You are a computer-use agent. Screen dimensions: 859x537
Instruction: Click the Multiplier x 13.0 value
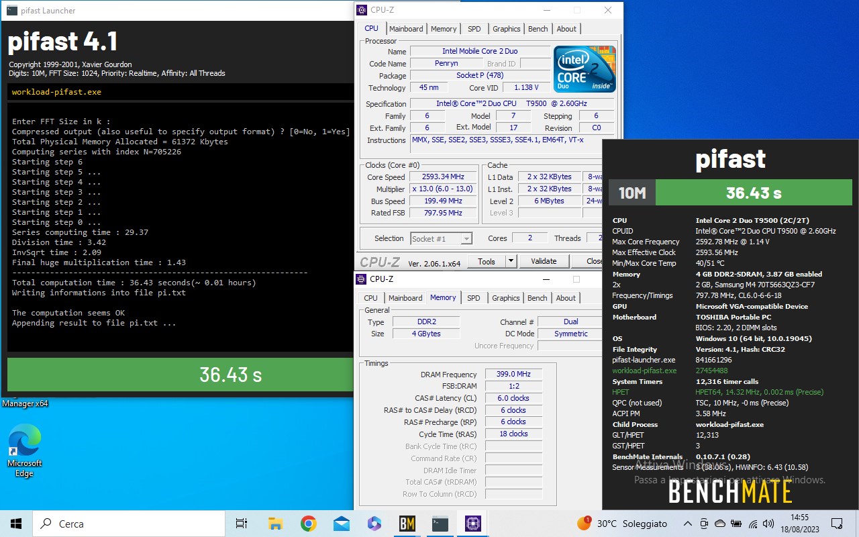click(x=442, y=189)
